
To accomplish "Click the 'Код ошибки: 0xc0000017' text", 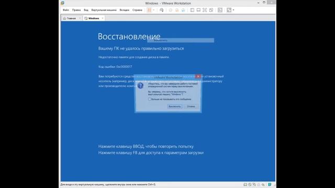I will (115, 67).
